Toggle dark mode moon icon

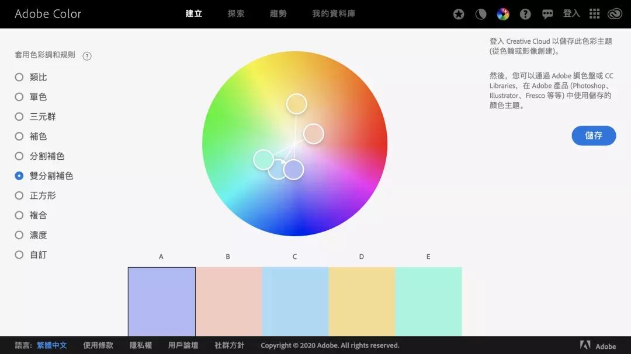pyautogui.click(x=480, y=14)
